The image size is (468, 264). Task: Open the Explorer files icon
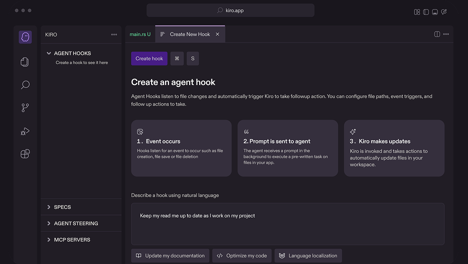pyautogui.click(x=25, y=61)
